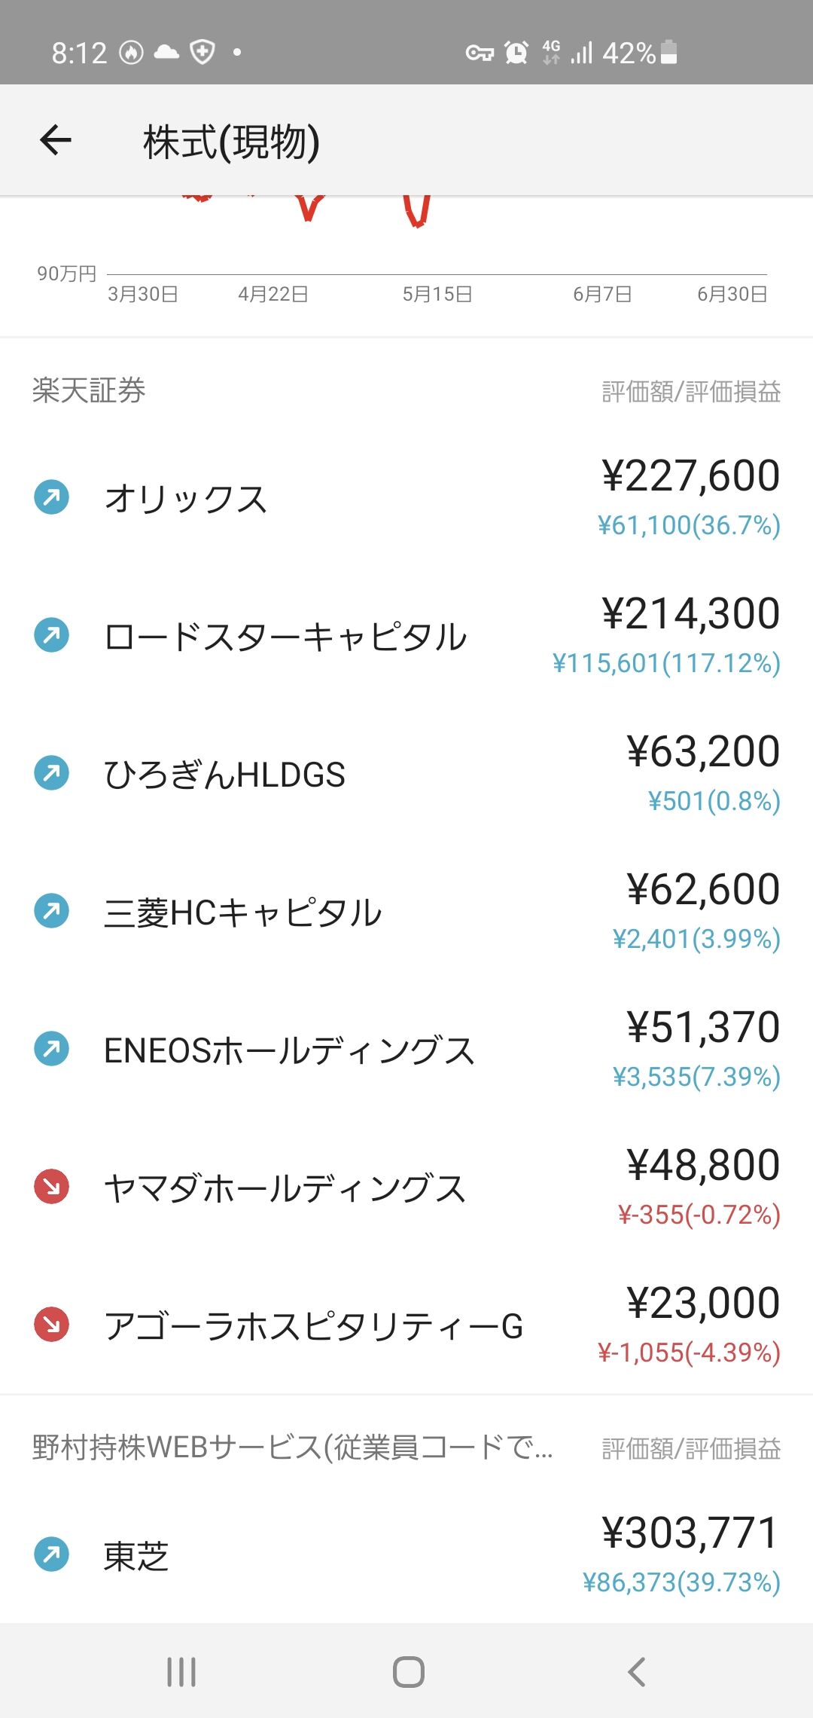Tap the back arrow in header
The height and width of the screenshot is (1718, 813).
56,140
